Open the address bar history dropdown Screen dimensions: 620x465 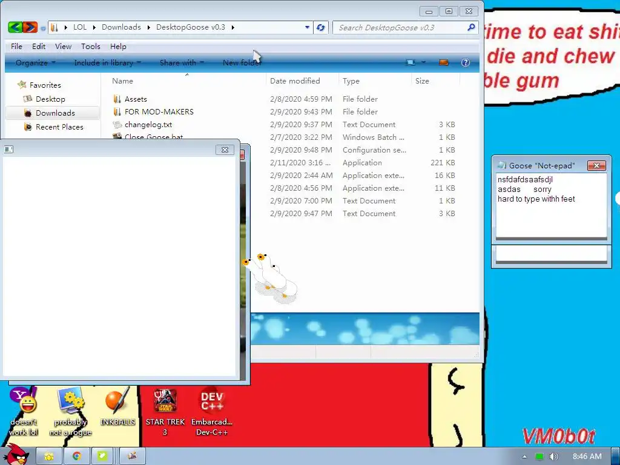click(x=307, y=27)
